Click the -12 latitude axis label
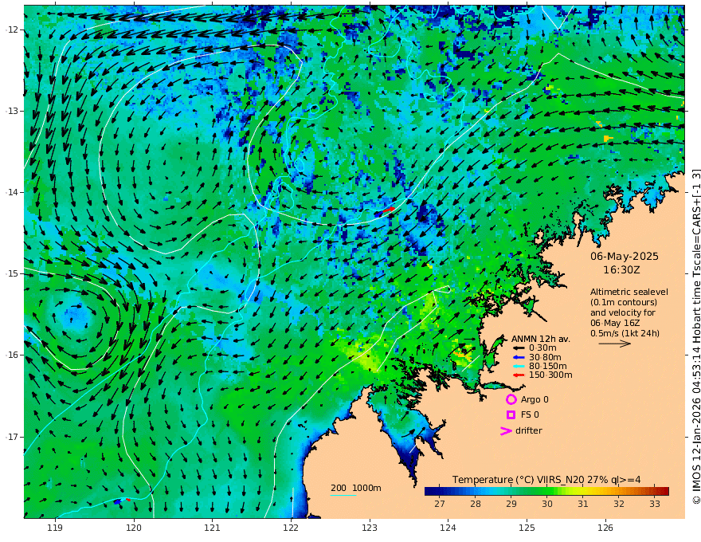 pos(12,29)
